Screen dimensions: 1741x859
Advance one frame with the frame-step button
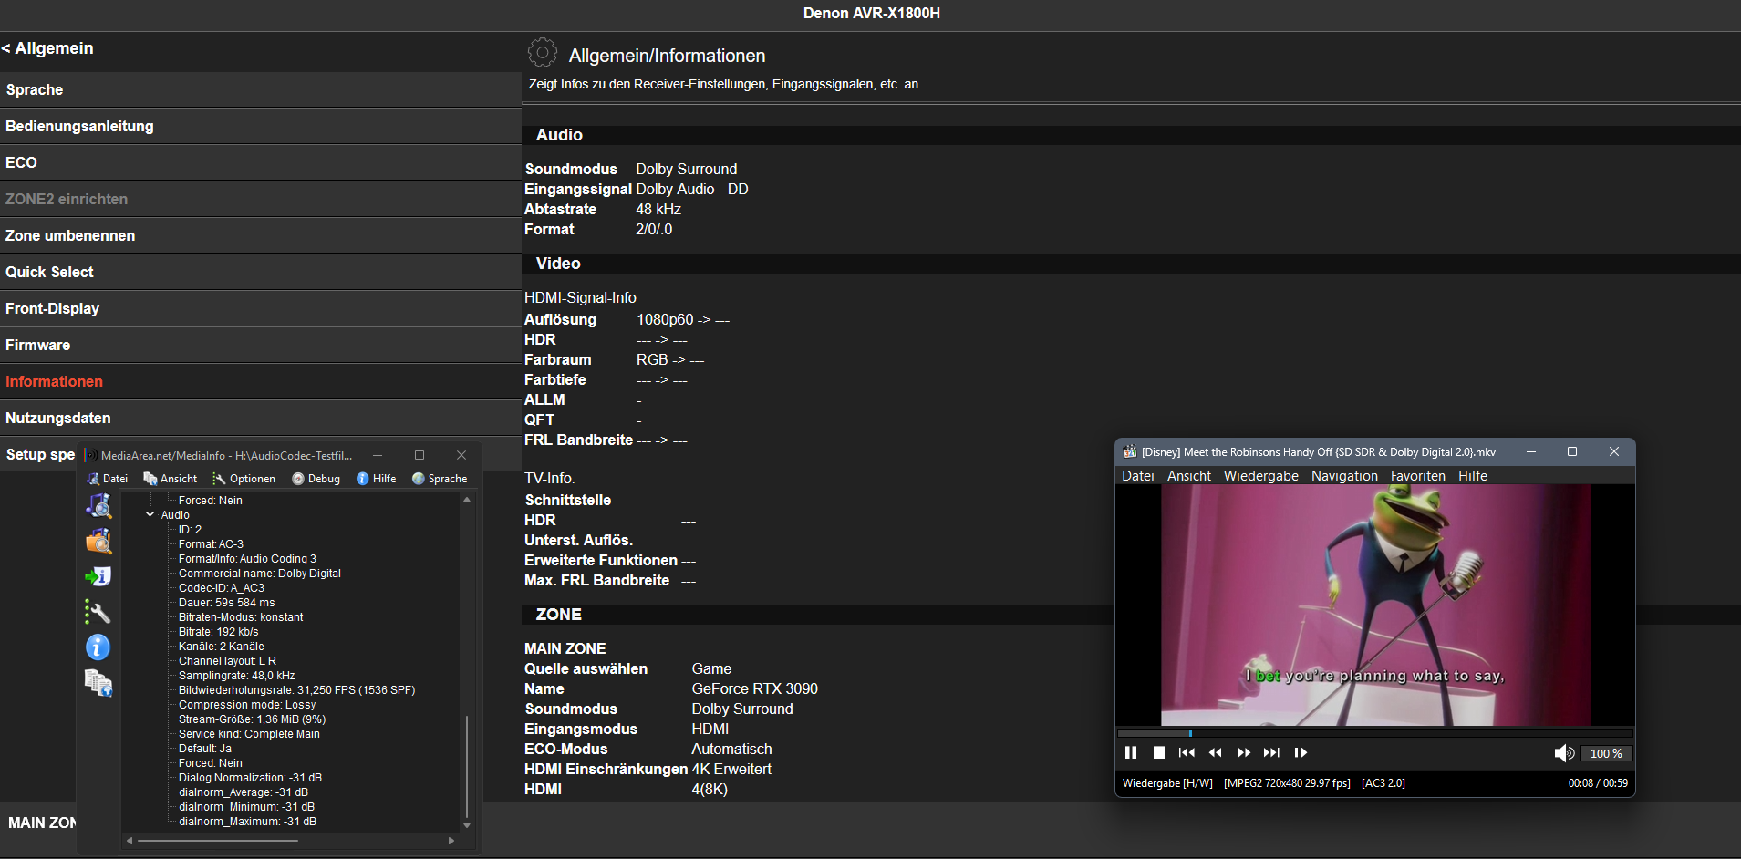[1301, 752]
